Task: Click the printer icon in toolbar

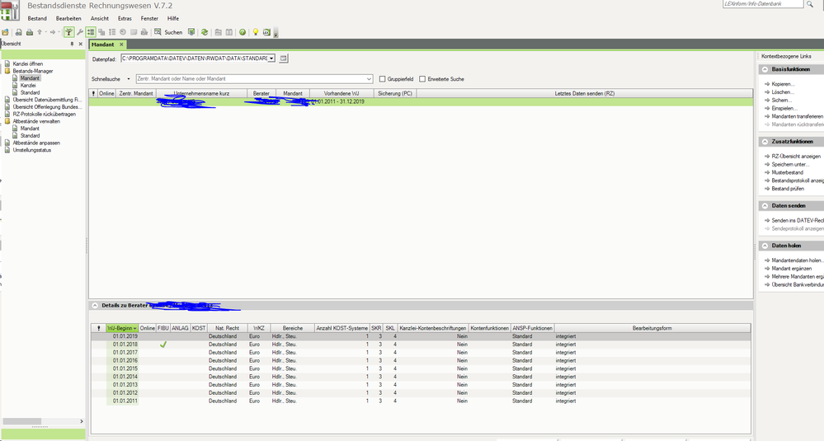Action: pyautogui.click(x=30, y=32)
